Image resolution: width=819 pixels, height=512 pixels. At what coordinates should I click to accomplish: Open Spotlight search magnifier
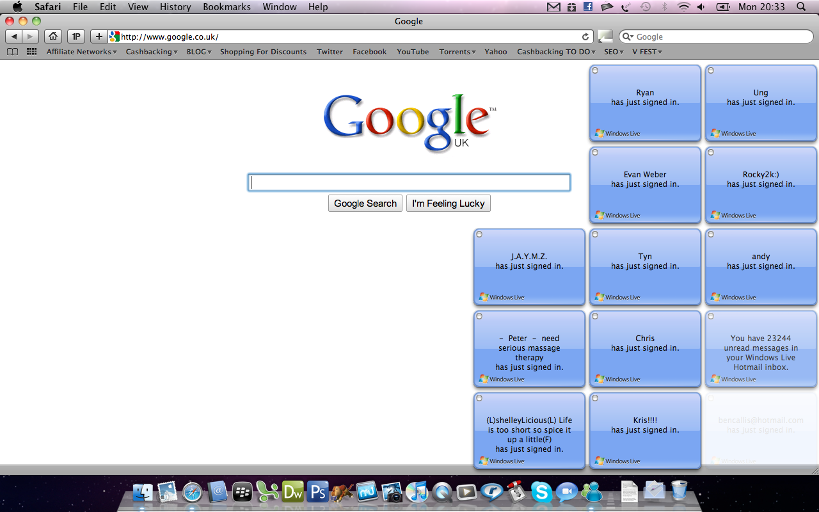[x=801, y=7]
